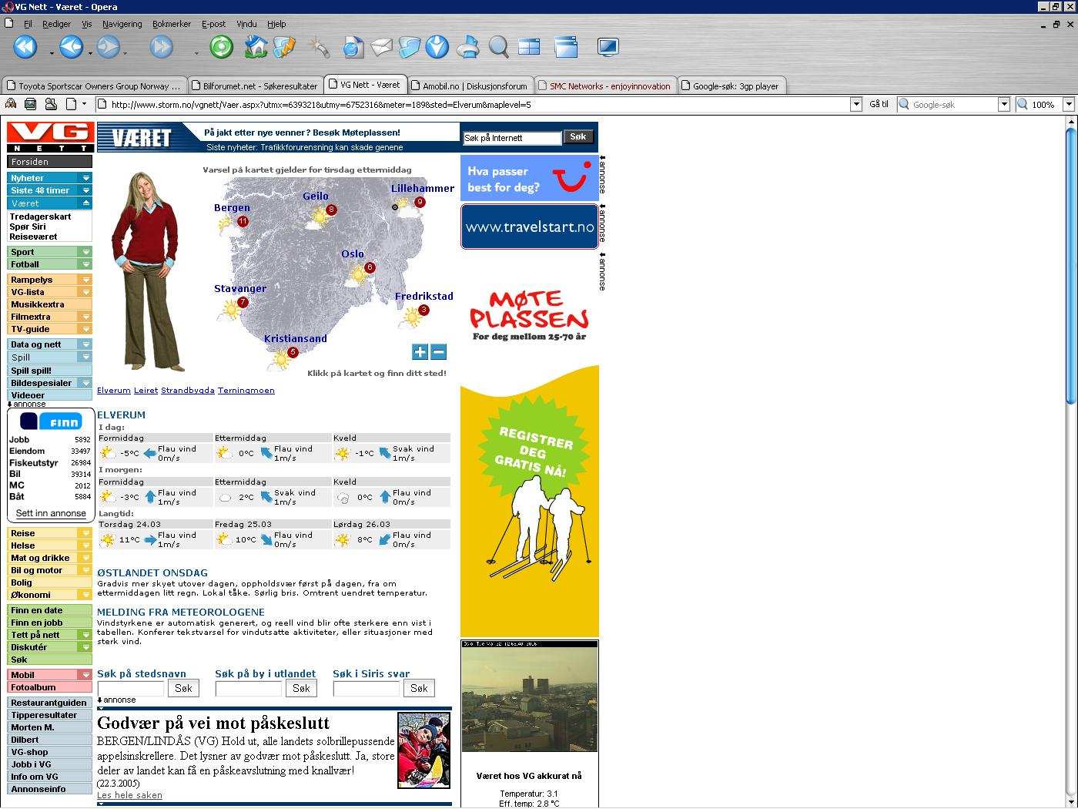
Task: Click the Strandbygda location link
Action: coord(187,391)
